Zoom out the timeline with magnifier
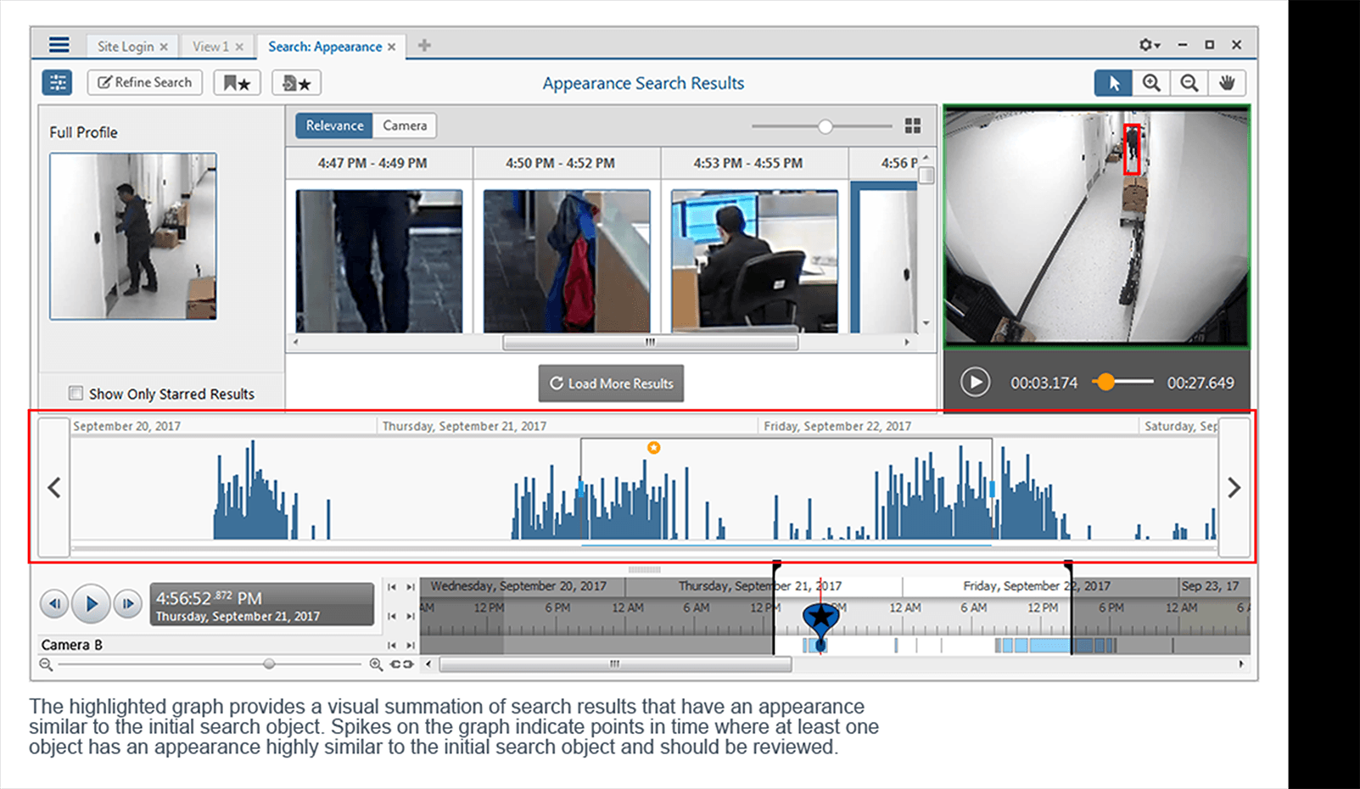 pyautogui.click(x=46, y=664)
